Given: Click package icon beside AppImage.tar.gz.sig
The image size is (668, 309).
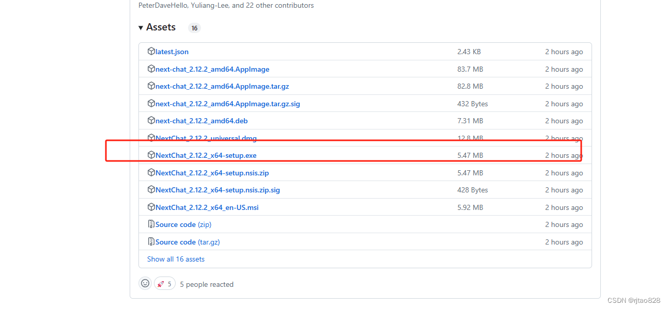Looking at the screenshot, I should 151,104.
